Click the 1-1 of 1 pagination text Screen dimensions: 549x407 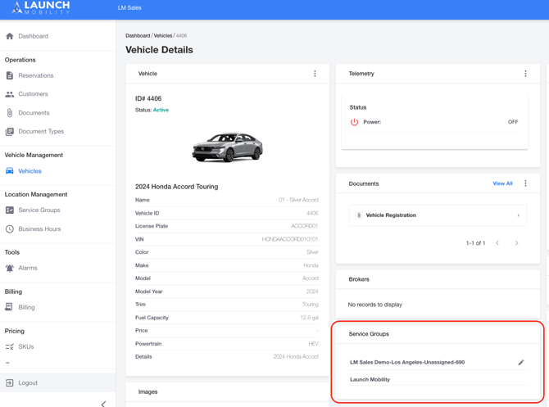pyautogui.click(x=475, y=243)
